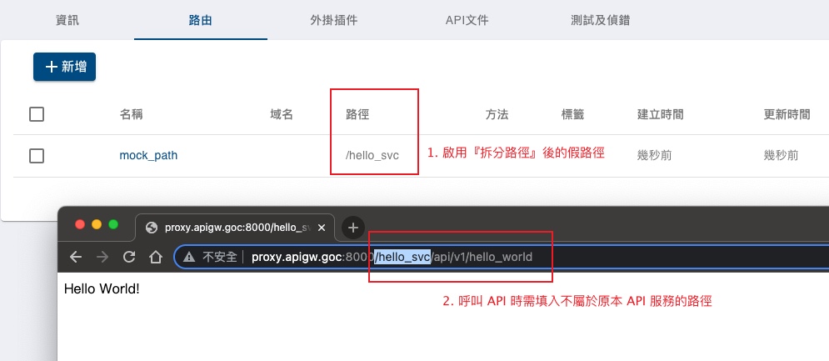Click the browser address bar URL

pyautogui.click(x=392, y=258)
